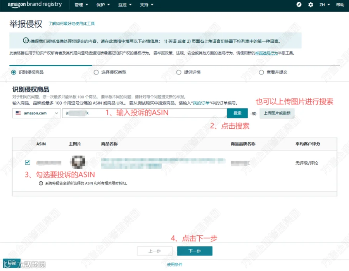Click the info icon in the blue notice

tap(26, 40)
